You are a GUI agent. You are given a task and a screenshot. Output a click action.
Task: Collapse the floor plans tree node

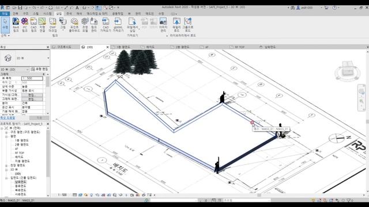click(6, 136)
